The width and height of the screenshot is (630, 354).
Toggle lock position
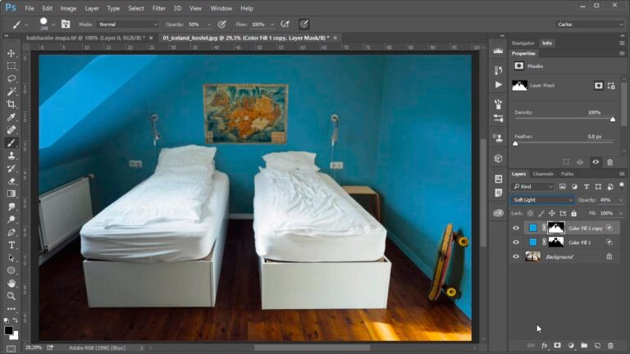click(552, 213)
